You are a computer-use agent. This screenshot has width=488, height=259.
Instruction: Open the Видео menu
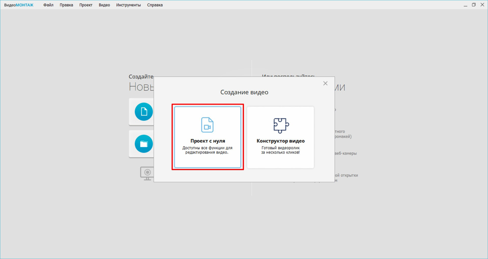point(104,5)
